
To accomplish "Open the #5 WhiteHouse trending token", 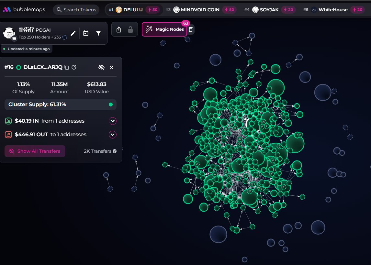I will tap(334, 10).
